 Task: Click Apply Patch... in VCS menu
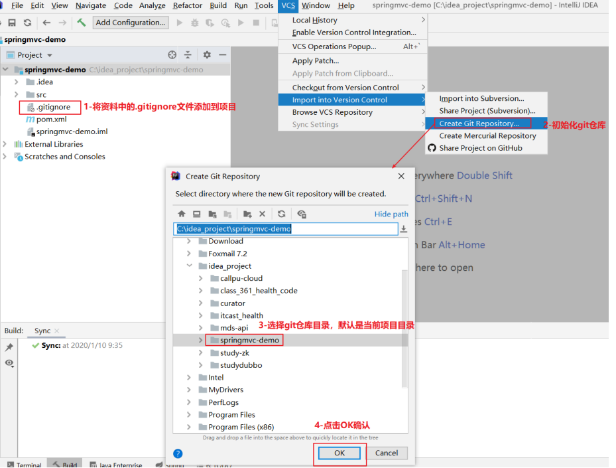point(353,61)
